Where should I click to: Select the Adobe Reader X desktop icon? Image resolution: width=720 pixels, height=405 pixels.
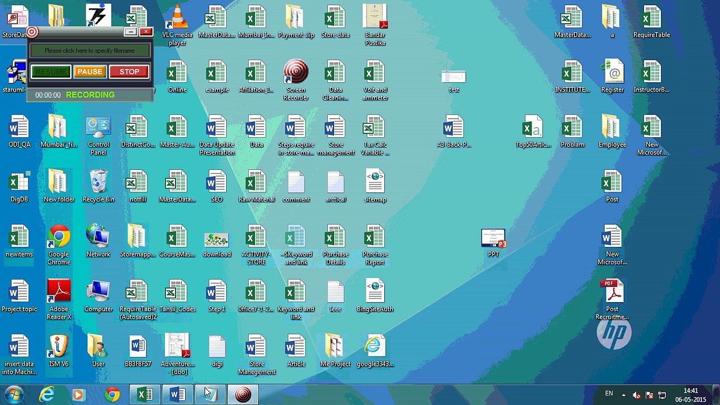click(x=59, y=300)
